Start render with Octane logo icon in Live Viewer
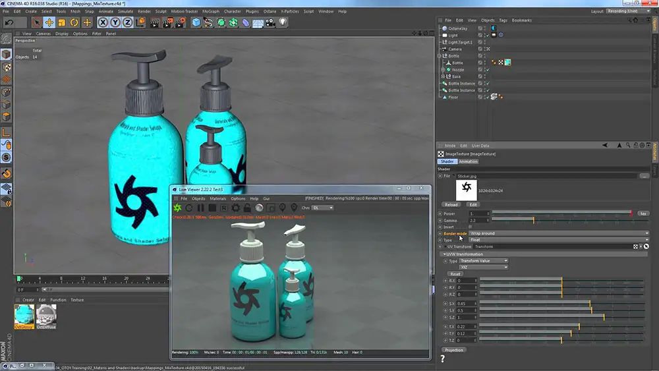Image resolution: width=659 pixels, height=371 pixels. pyautogui.click(x=177, y=208)
